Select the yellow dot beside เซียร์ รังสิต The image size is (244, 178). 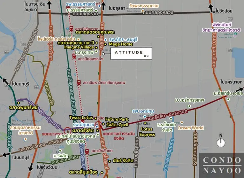pos(109,161)
